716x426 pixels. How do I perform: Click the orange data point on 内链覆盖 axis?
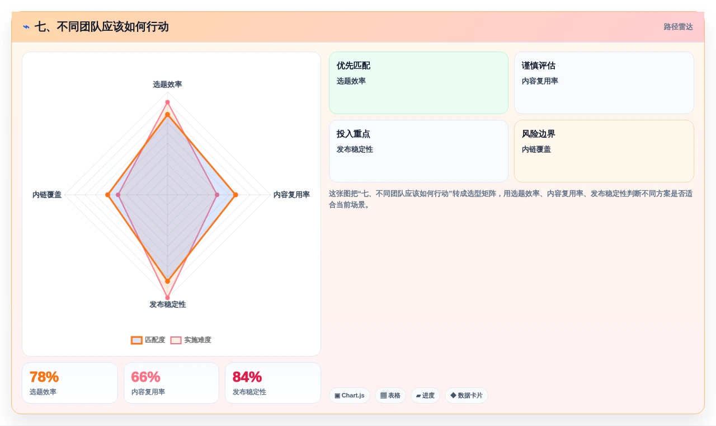(107, 195)
